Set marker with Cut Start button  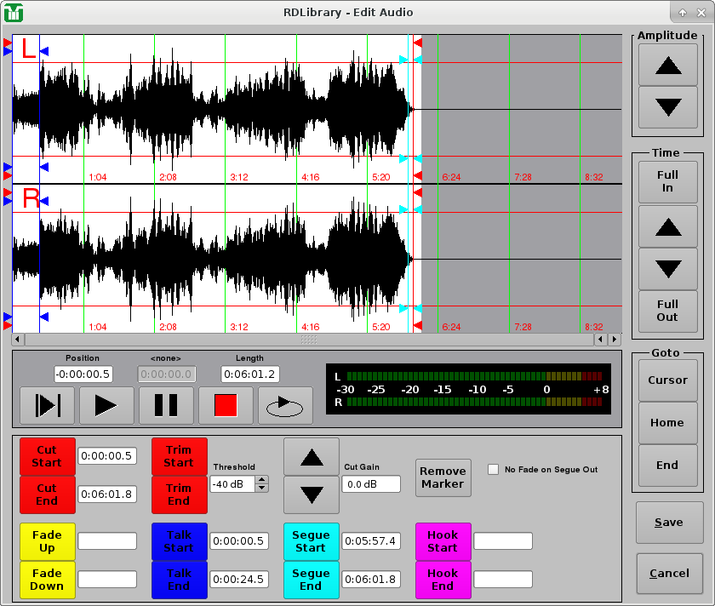click(47, 457)
